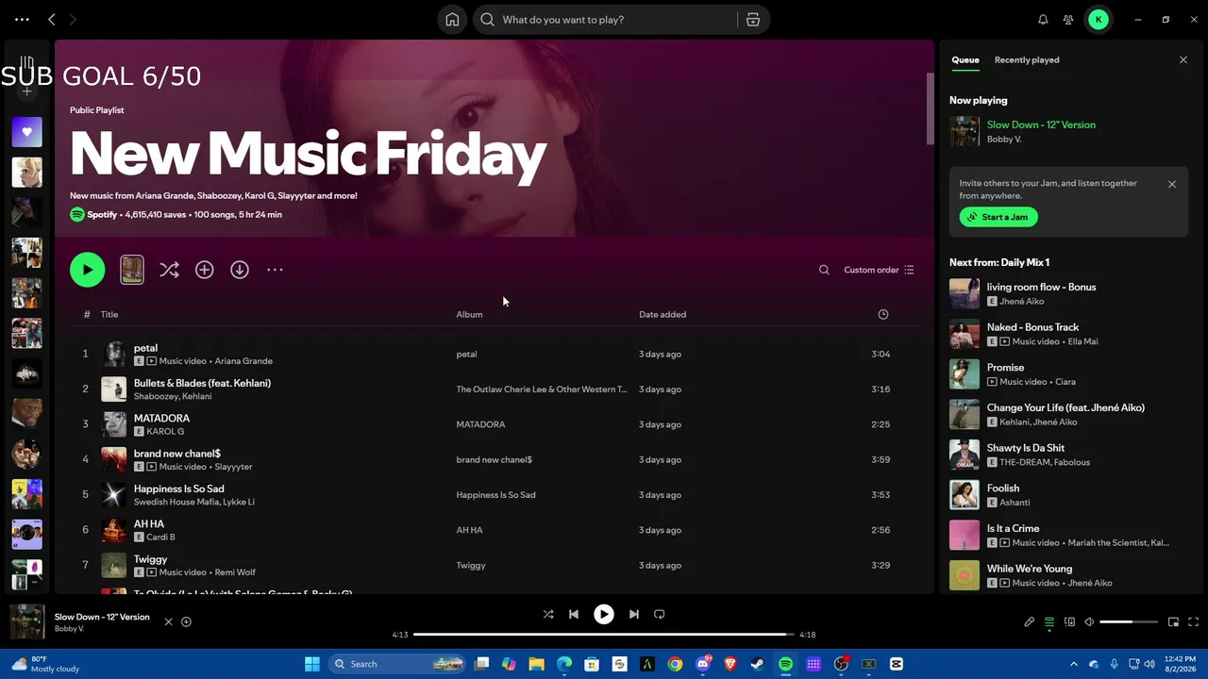Sort the list by Album column

pyautogui.click(x=469, y=315)
